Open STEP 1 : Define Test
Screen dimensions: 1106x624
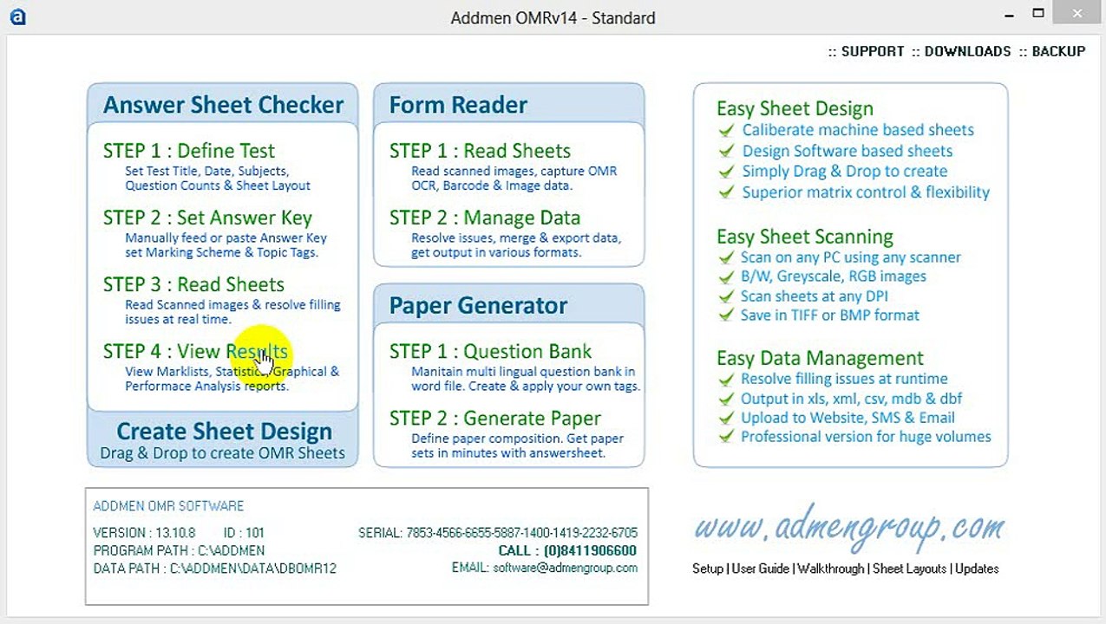(189, 151)
